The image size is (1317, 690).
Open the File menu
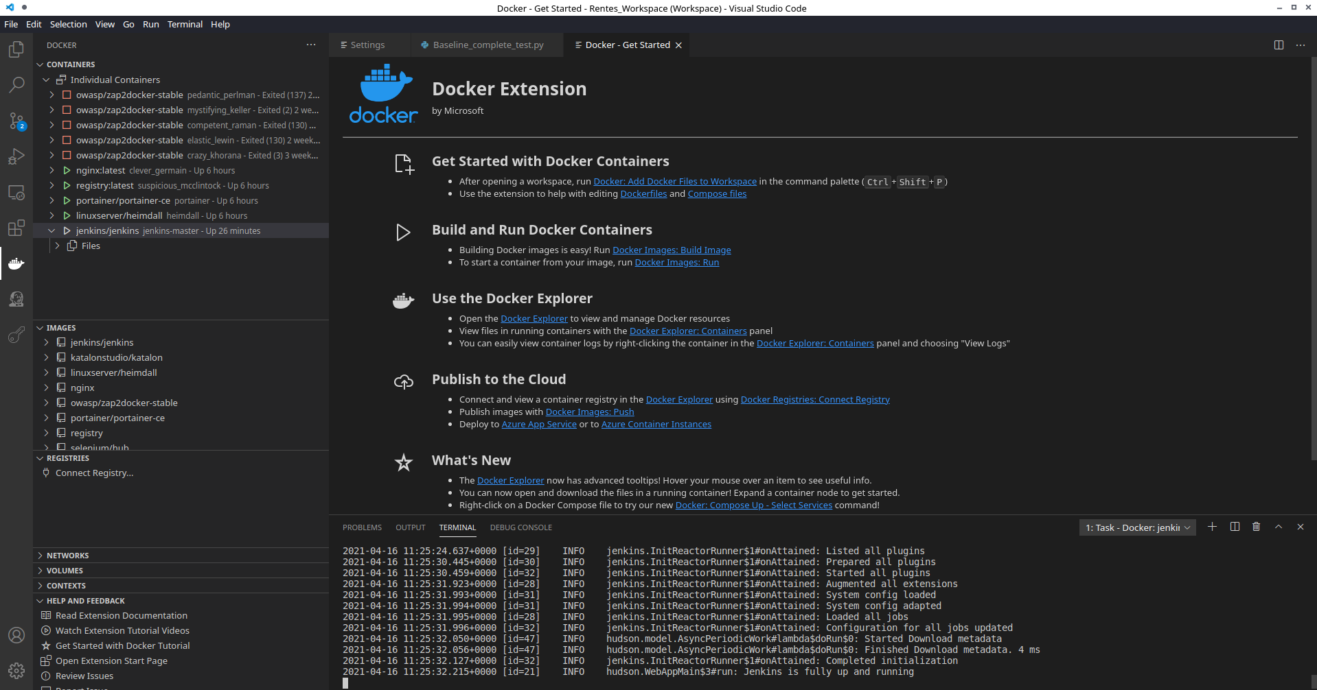11,24
